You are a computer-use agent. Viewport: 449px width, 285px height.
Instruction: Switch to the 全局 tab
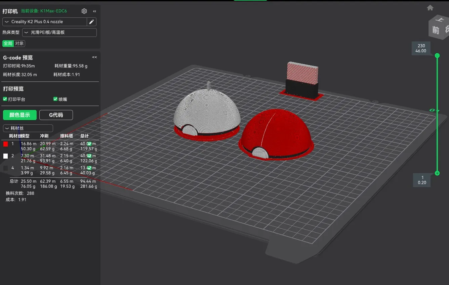(x=8, y=43)
